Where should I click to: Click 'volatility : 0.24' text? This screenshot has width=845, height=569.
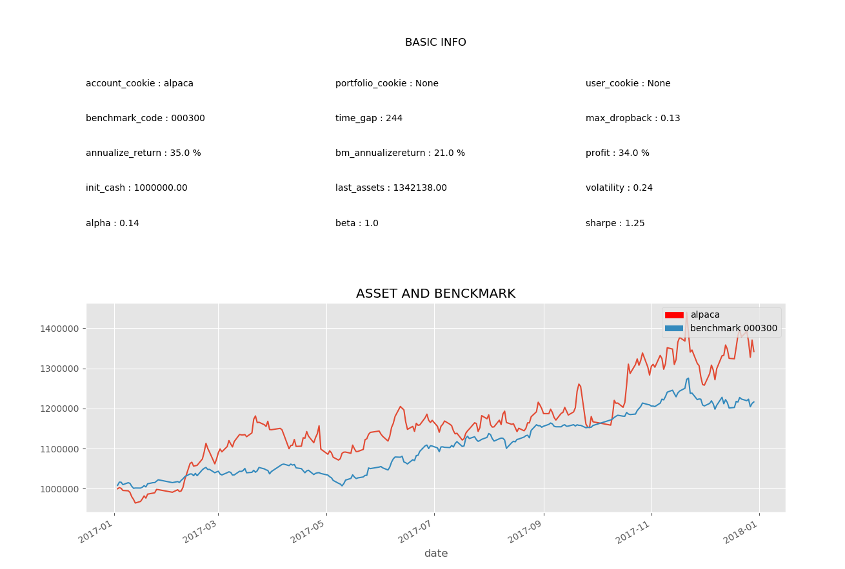(619, 188)
